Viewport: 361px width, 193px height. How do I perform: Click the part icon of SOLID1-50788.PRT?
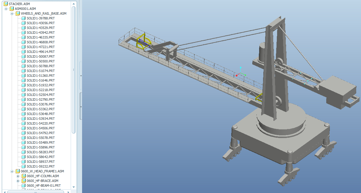click(x=23, y=66)
